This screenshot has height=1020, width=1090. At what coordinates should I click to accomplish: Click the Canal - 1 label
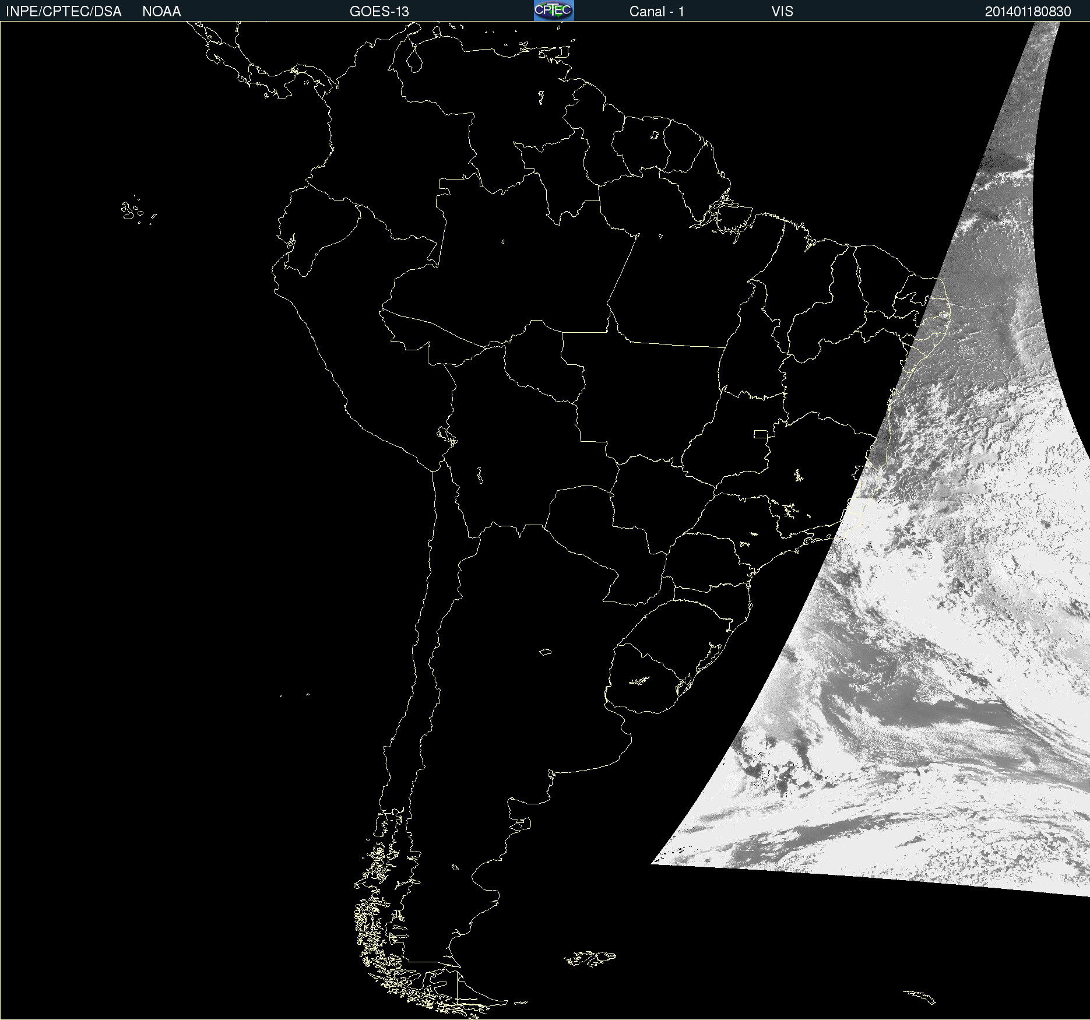pos(657,12)
